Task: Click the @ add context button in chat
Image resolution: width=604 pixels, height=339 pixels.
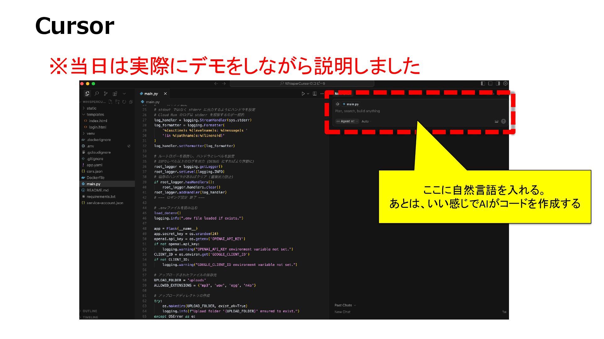Action: click(338, 104)
